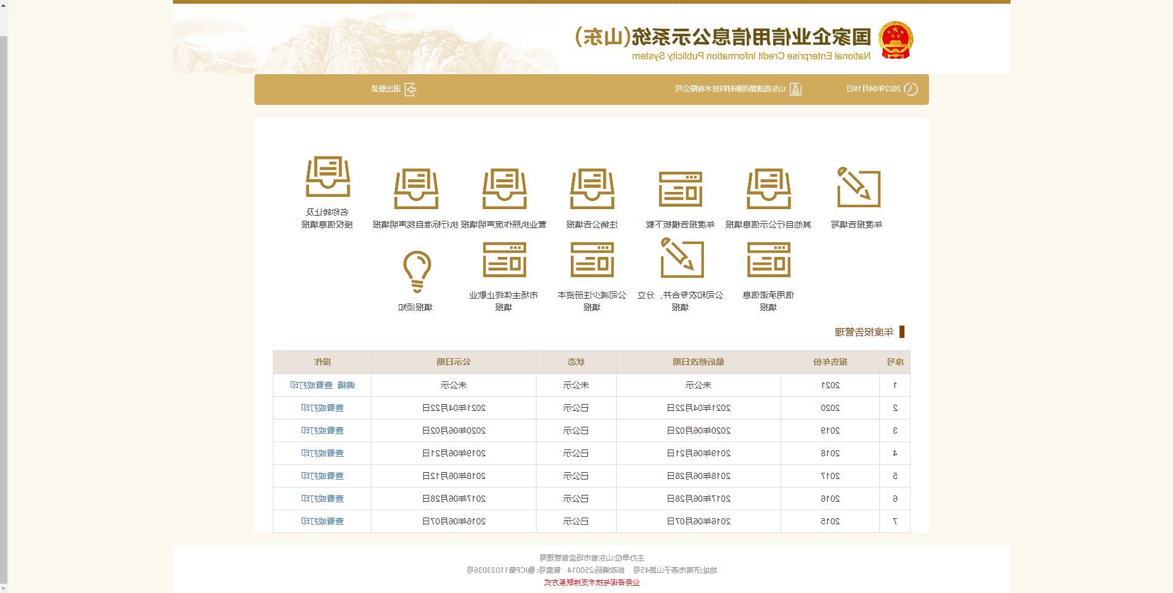Open 查看或打印 for the 2020 report
Screen dimensions: 1173x593
323,408
